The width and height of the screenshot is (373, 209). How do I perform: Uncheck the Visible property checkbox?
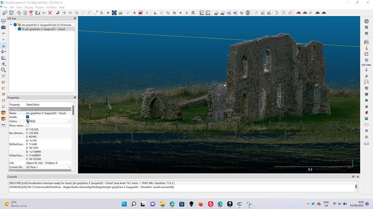tap(28, 117)
